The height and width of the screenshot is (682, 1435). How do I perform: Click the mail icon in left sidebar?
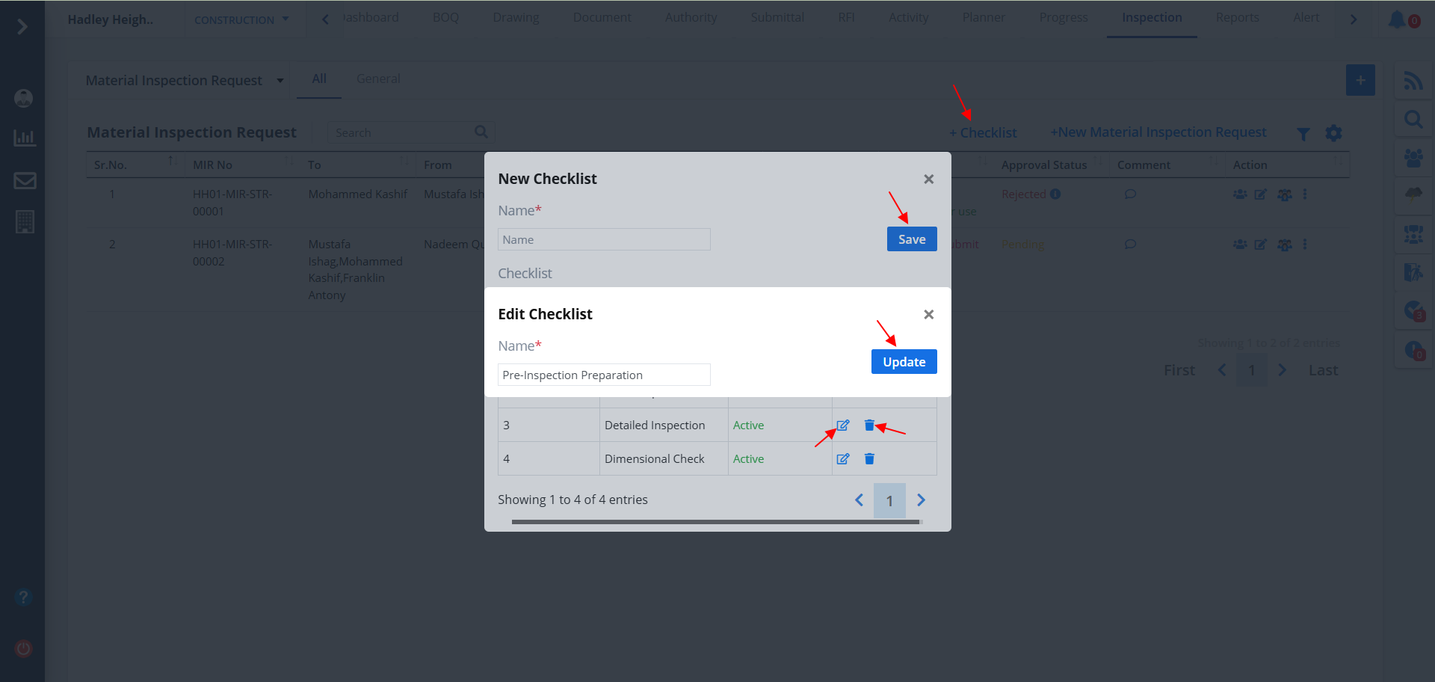tap(25, 181)
